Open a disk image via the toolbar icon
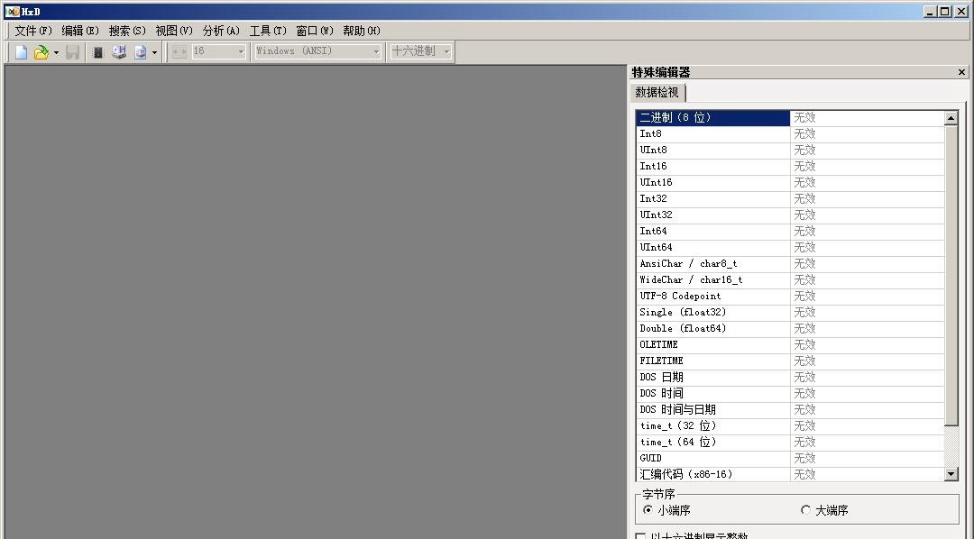974x539 pixels. pos(141,51)
